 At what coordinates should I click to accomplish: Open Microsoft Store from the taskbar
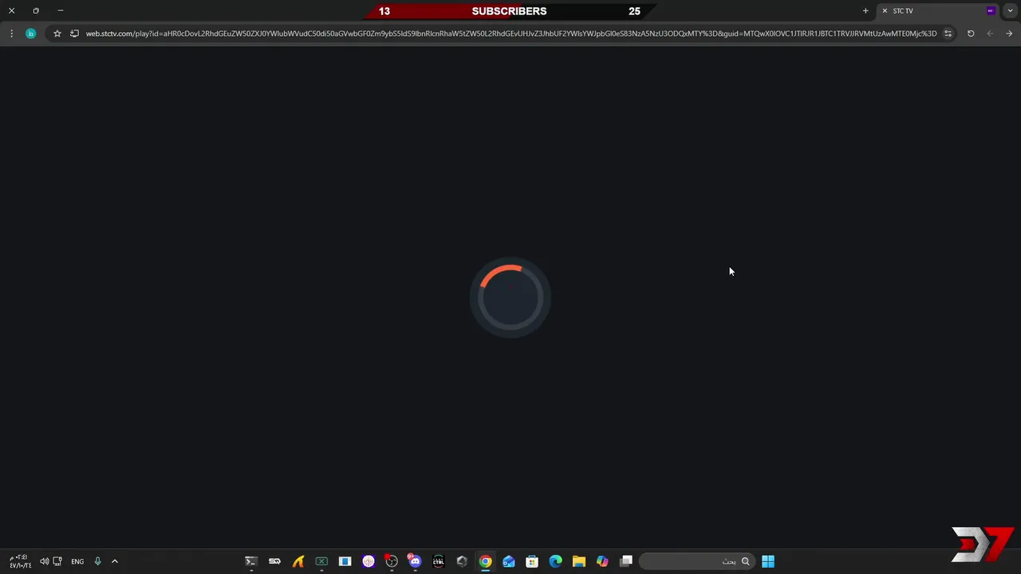click(x=532, y=561)
